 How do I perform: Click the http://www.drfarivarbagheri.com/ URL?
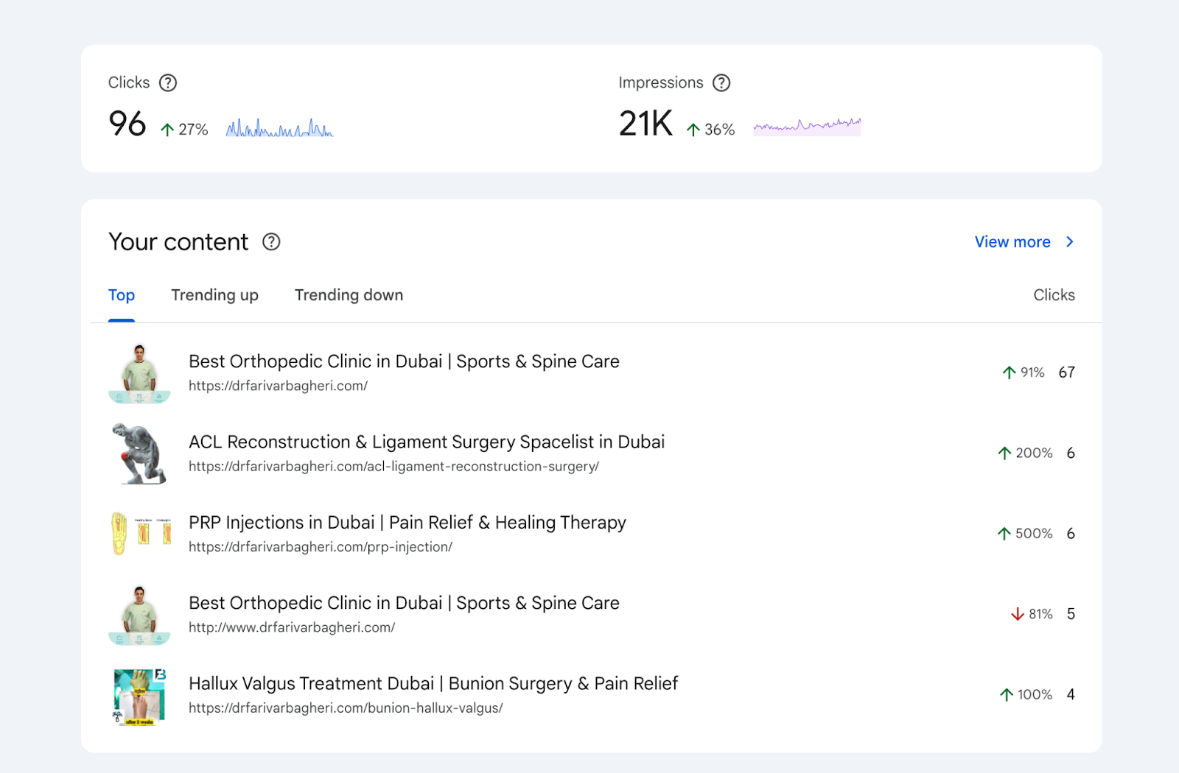[x=292, y=627]
